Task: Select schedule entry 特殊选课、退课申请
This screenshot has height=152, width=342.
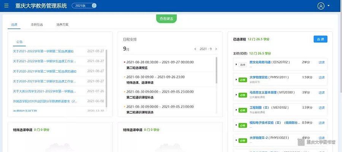Action: pos(140,83)
